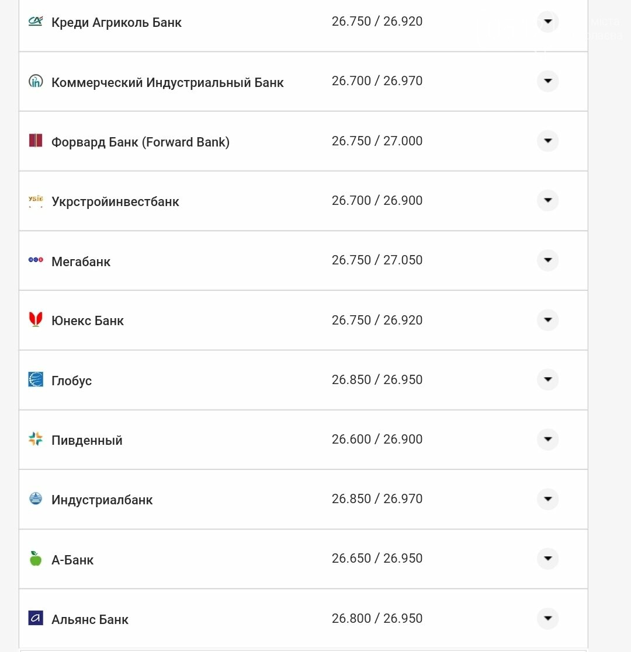The image size is (631, 652).
Task: Expand the Укрстройинвестбанк row dropdown arrow
Action: (548, 200)
